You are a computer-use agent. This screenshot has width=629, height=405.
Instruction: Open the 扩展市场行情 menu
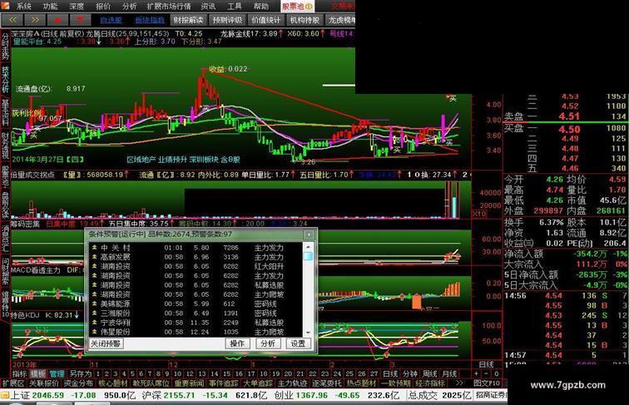coord(169,6)
